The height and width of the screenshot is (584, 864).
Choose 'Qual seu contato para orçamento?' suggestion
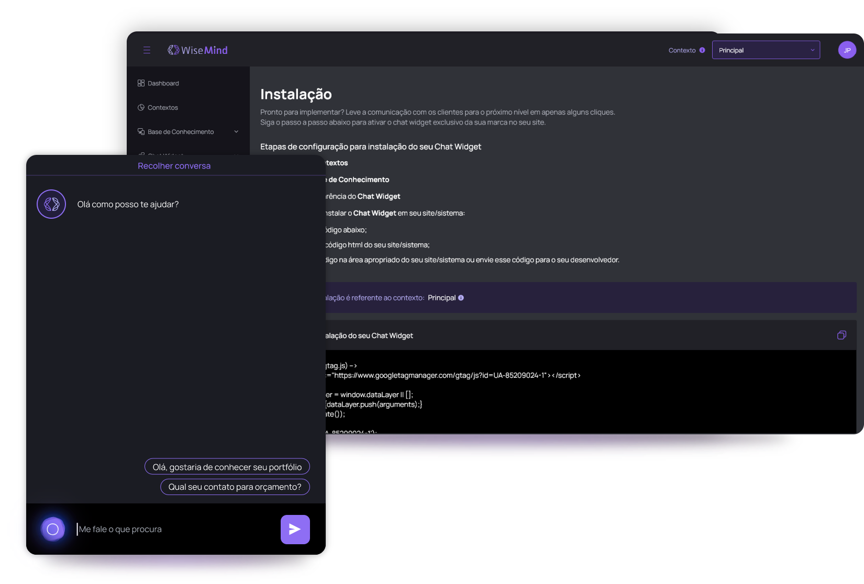[x=235, y=487]
